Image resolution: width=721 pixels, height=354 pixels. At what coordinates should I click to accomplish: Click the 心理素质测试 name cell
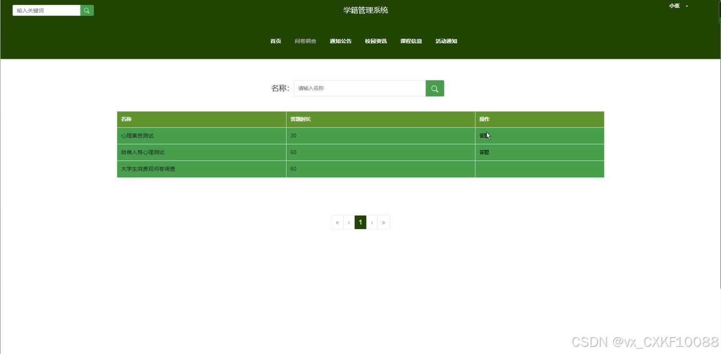coord(202,136)
